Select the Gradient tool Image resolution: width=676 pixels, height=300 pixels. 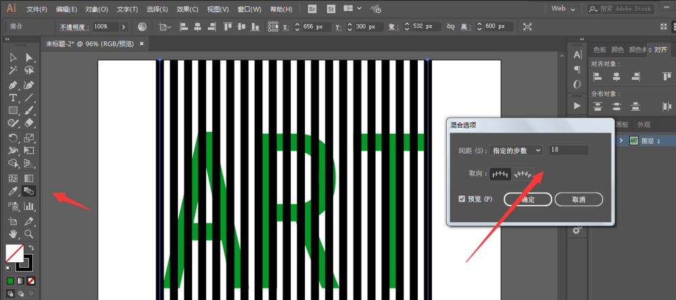(x=29, y=178)
